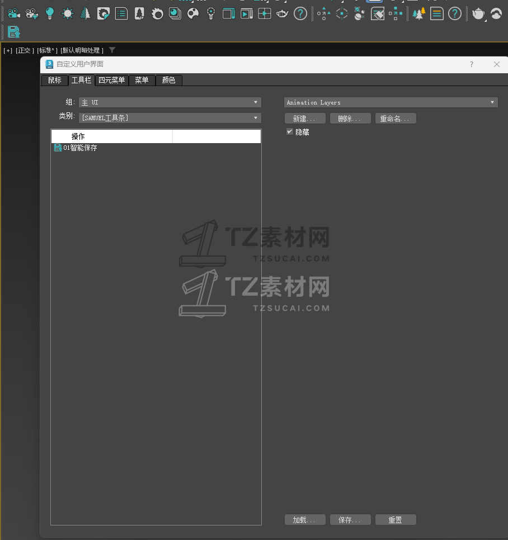Click the 新建... (New) button

(305, 119)
